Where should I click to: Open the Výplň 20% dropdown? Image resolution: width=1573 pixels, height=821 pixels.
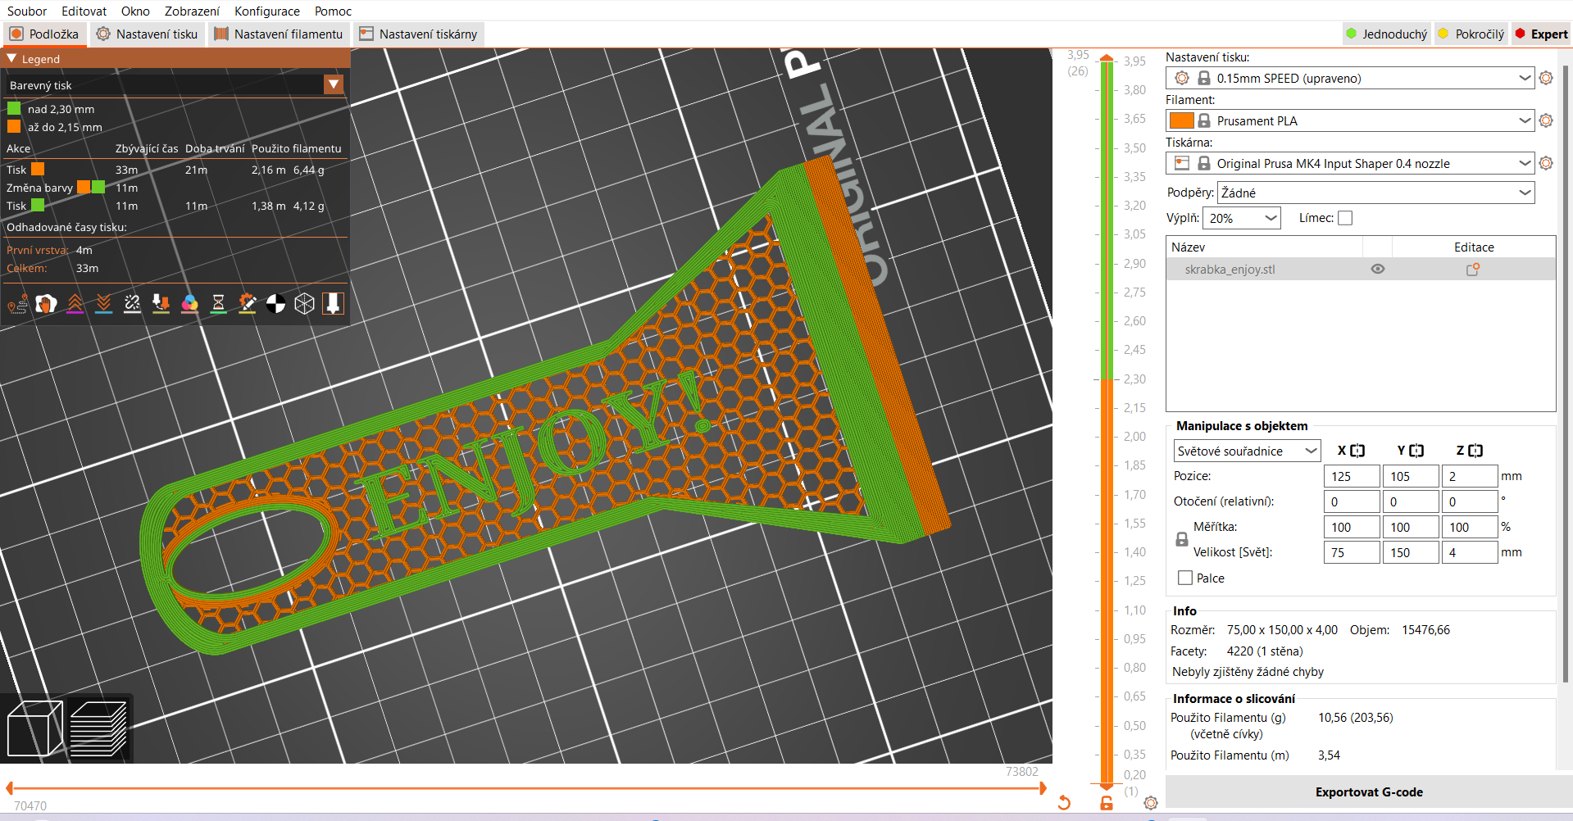(1242, 218)
